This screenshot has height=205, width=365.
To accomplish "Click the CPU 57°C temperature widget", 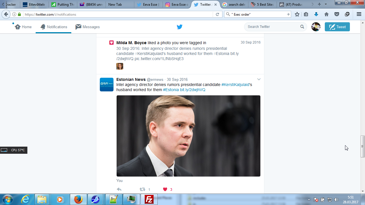I will point(14,150).
